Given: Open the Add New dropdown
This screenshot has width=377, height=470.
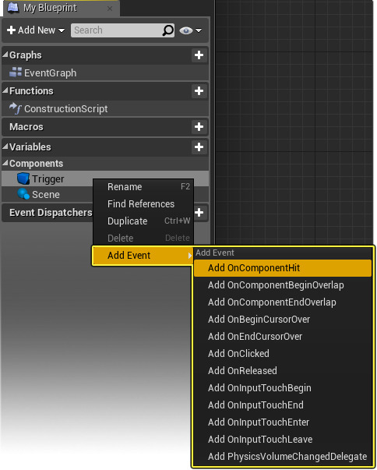Looking at the screenshot, I should pos(36,30).
